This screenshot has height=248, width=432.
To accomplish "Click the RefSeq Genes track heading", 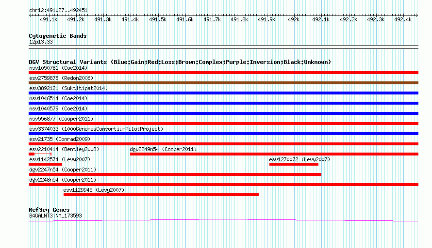I will coord(49,210).
